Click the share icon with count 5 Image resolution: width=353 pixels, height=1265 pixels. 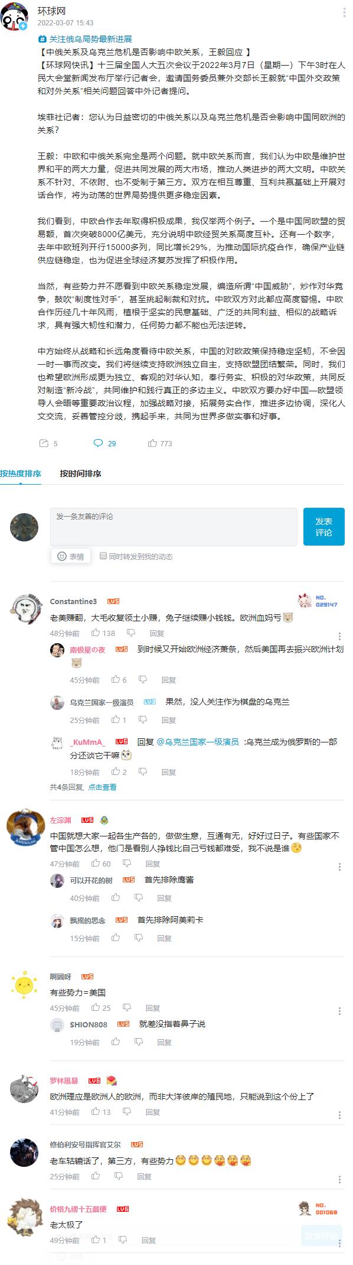pyautogui.click(x=44, y=443)
